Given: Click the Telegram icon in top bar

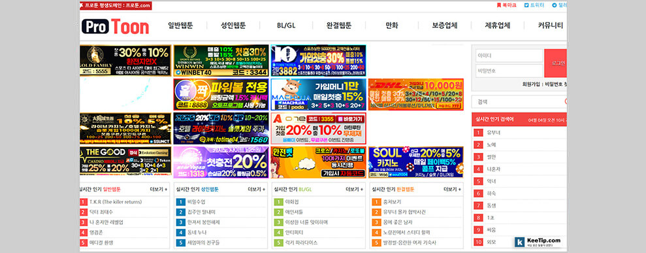Looking at the screenshot, I should [554, 5].
